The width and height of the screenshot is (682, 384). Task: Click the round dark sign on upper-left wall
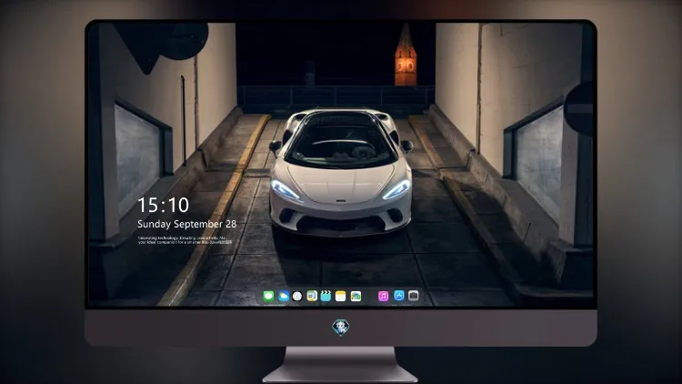tap(184, 41)
